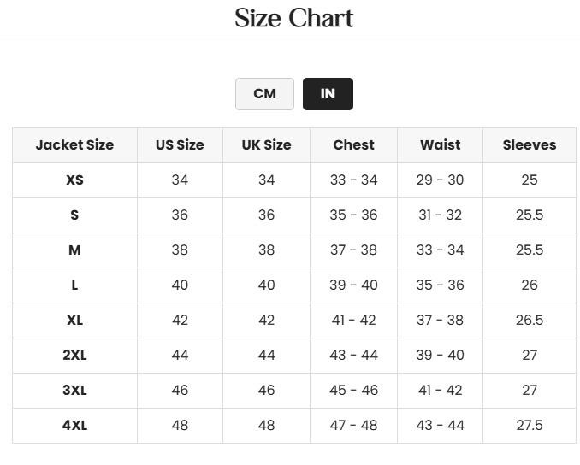Select the 29 - 30 waist measurement cell
Viewport: 580px width, 465px height.
click(440, 180)
